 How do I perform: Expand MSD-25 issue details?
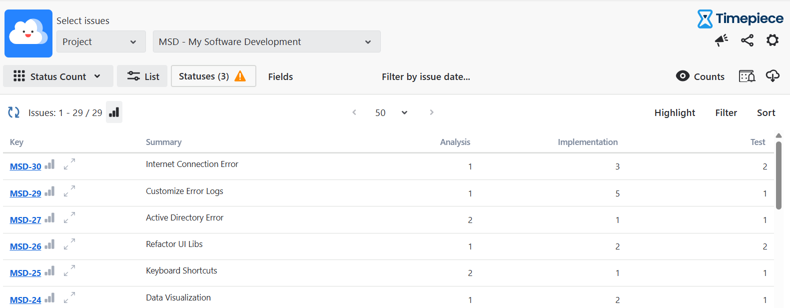pos(69,270)
